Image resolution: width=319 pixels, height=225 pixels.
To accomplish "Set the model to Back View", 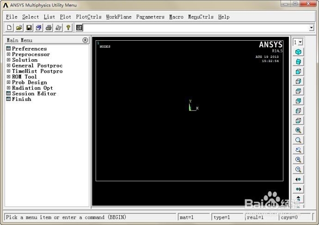I will click(298, 101).
